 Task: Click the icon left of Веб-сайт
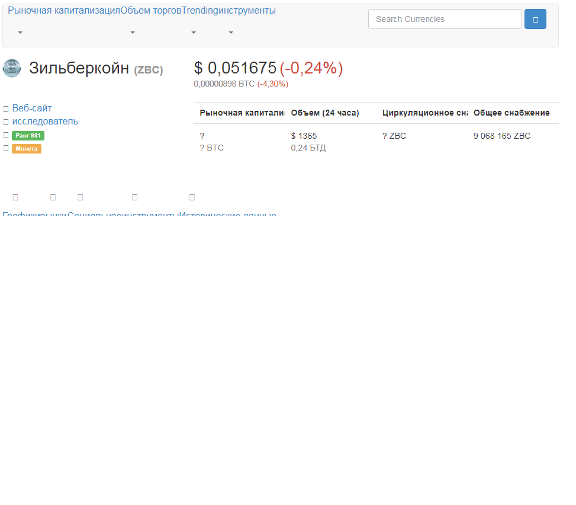click(x=6, y=109)
